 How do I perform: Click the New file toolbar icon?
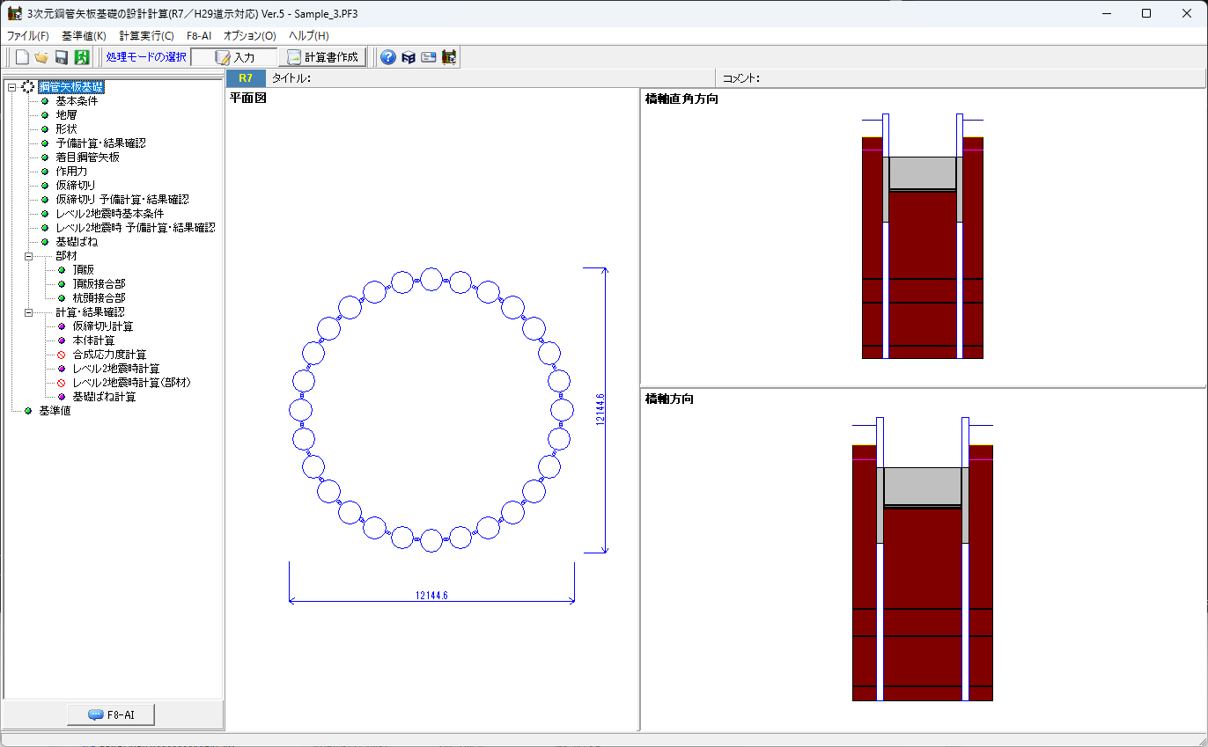22,57
